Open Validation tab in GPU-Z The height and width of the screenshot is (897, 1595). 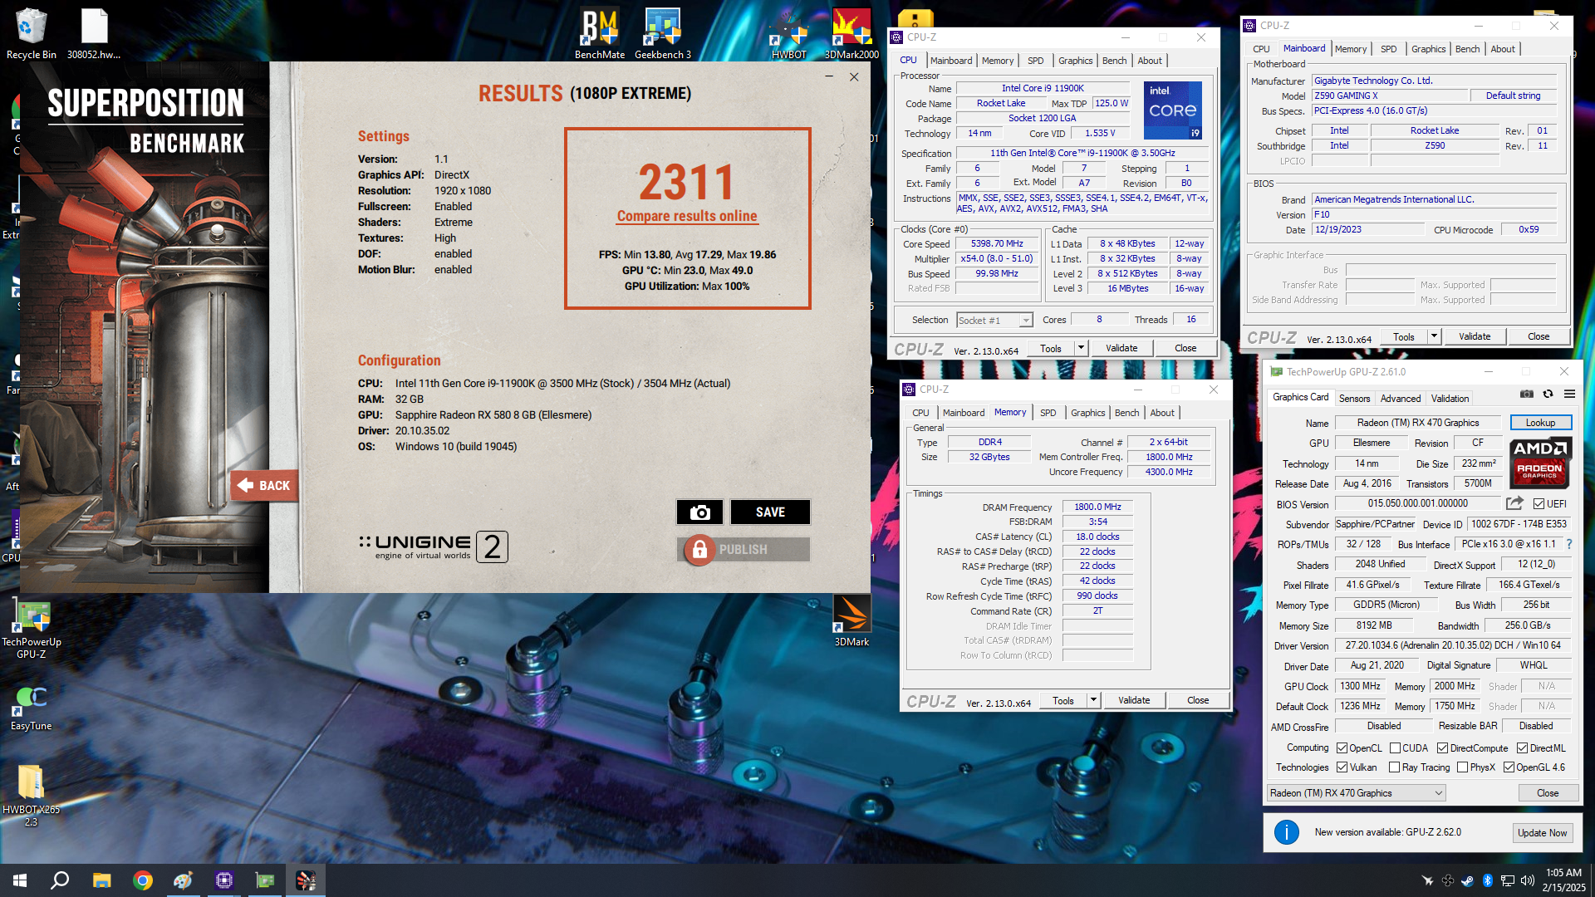[1450, 399]
